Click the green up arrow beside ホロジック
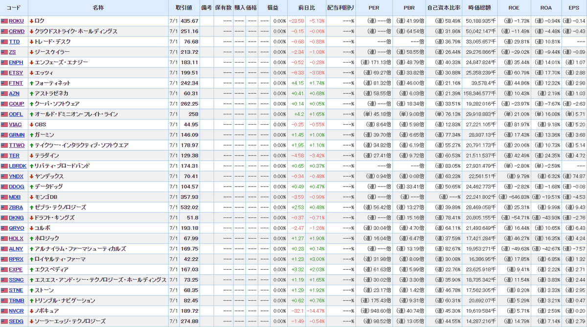 pyautogui.click(x=32, y=239)
